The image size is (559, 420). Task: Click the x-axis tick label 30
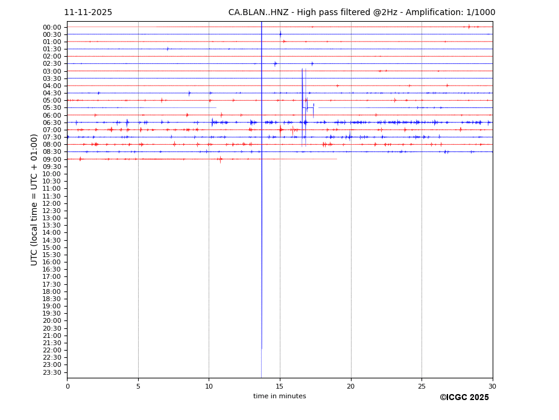(492, 386)
